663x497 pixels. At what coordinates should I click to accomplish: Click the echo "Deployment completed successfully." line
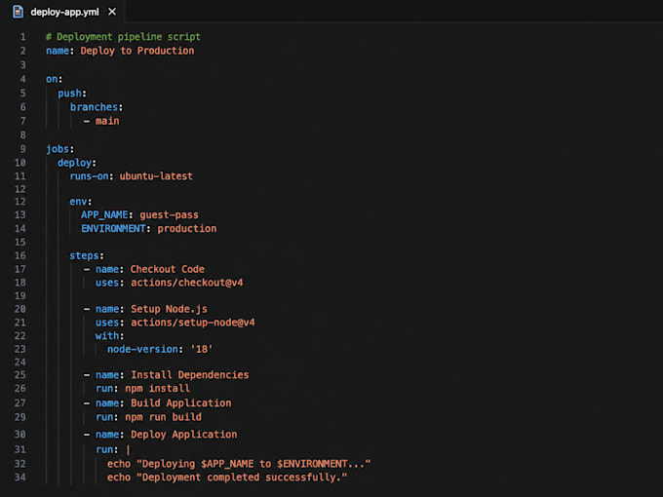[x=227, y=478]
